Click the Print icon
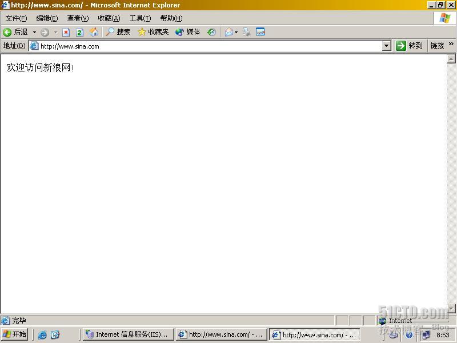The image size is (457, 343). (x=247, y=32)
